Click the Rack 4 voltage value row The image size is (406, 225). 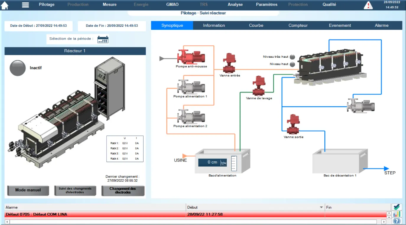tap(125, 159)
